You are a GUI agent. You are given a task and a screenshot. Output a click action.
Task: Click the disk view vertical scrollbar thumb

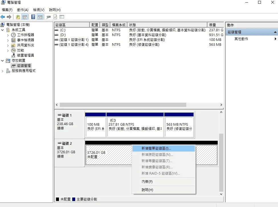coord(221,162)
